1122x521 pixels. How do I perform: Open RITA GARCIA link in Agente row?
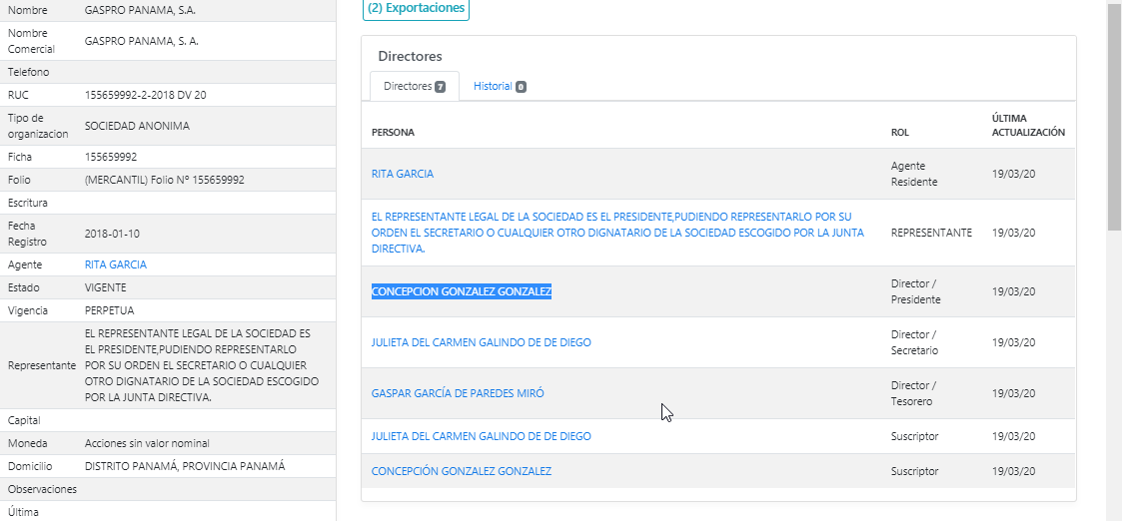click(115, 264)
